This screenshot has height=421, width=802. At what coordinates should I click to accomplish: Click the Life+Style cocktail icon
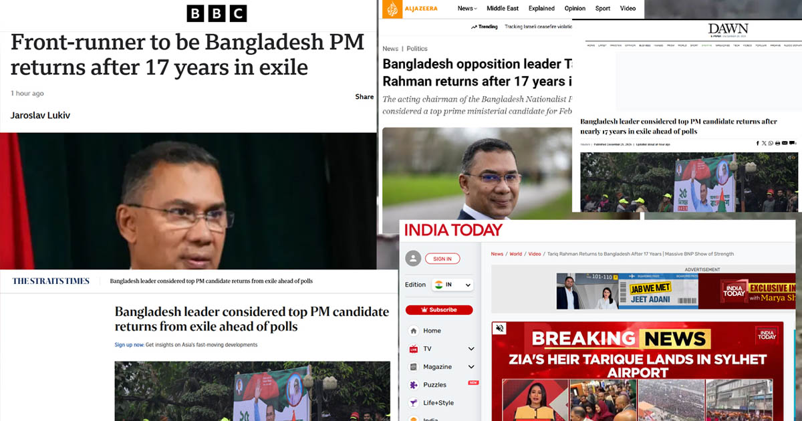pos(414,403)
